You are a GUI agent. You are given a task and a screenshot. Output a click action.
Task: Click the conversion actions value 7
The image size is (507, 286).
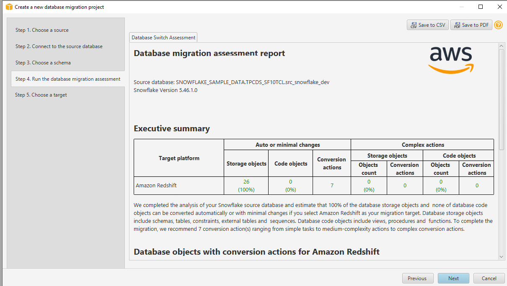click(332, 186)
